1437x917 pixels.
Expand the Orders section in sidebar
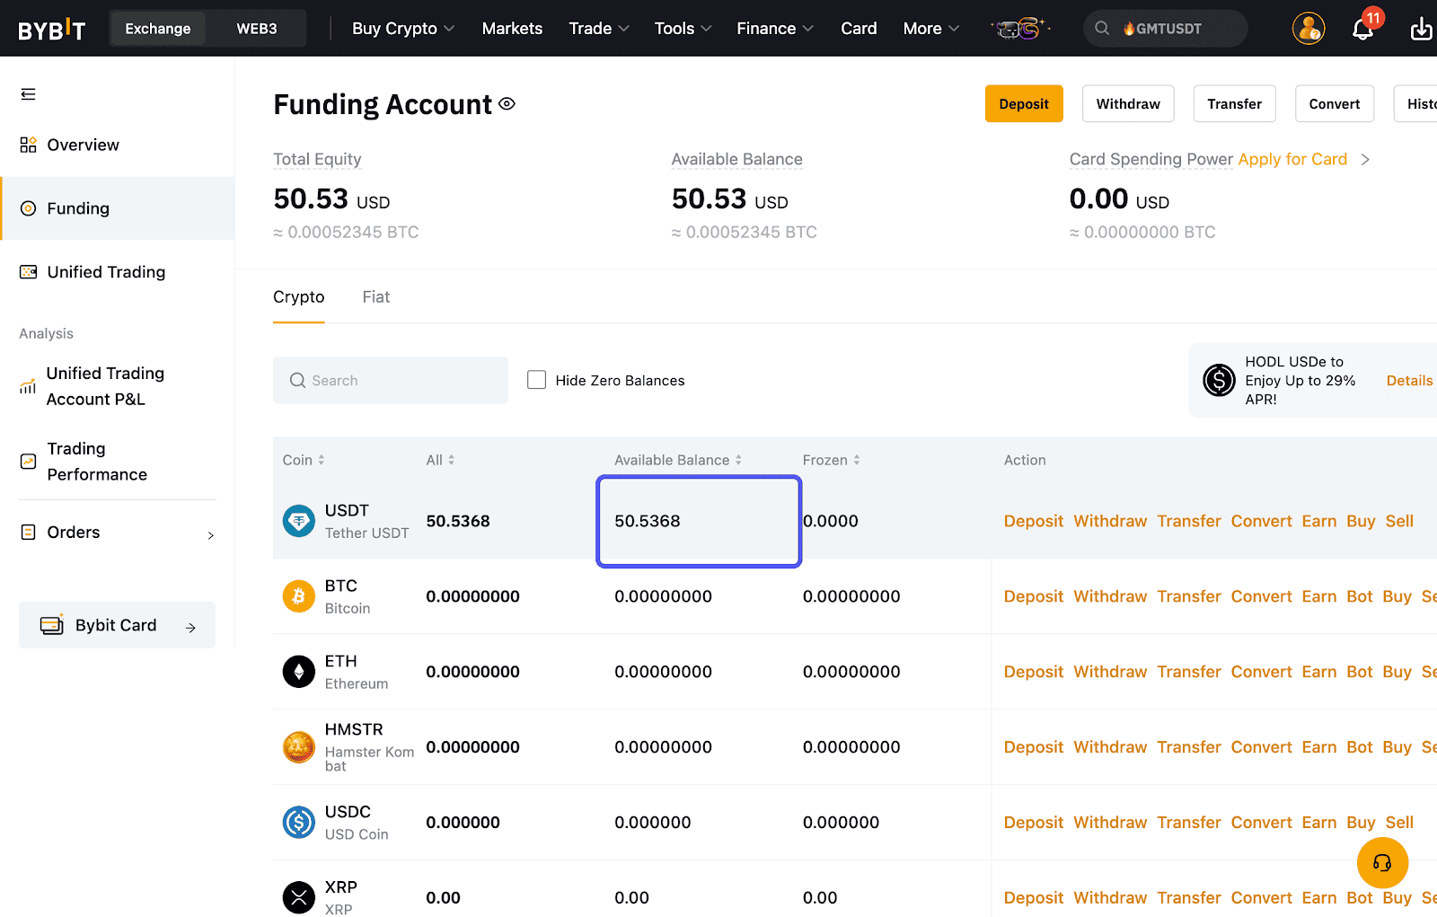(211, 533)
